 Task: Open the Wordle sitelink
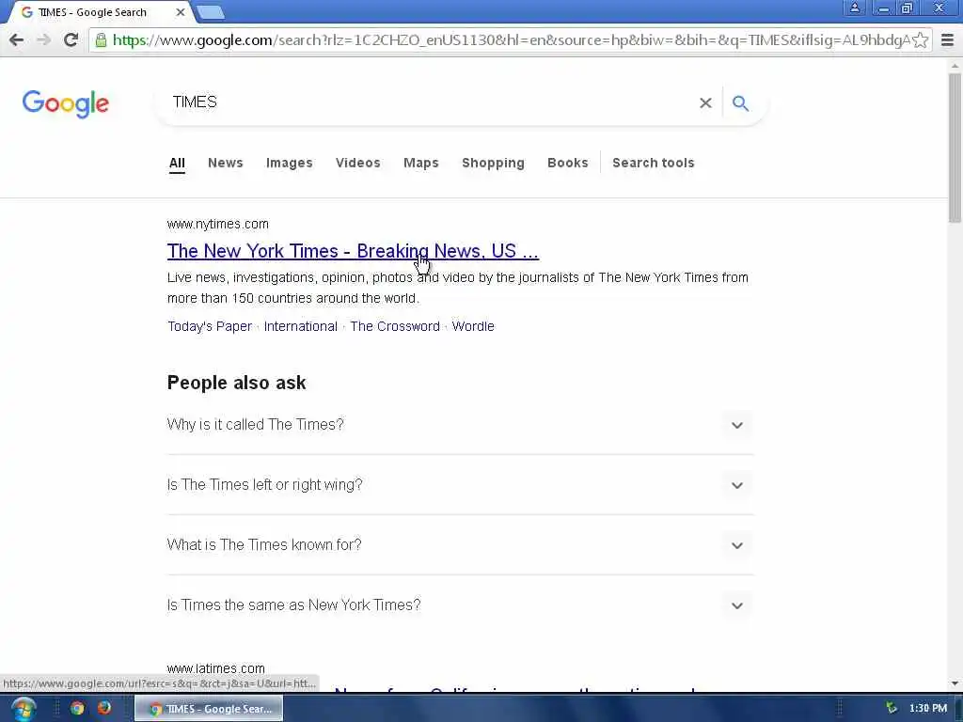coord(473,326)
